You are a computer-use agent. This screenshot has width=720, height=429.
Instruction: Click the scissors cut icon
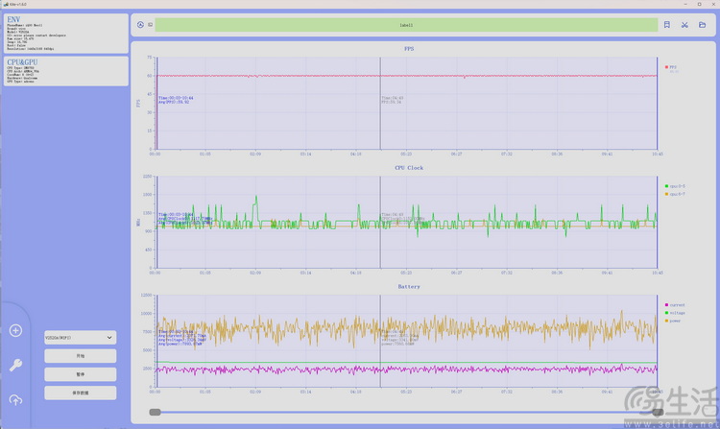click(x=684, y=25)
